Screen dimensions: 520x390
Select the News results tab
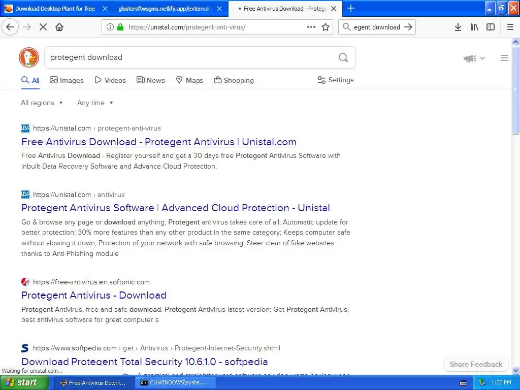[150, 80]
